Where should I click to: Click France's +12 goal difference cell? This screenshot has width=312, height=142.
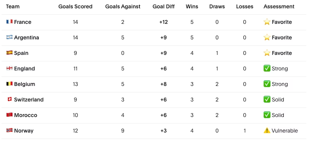(163, 22)
